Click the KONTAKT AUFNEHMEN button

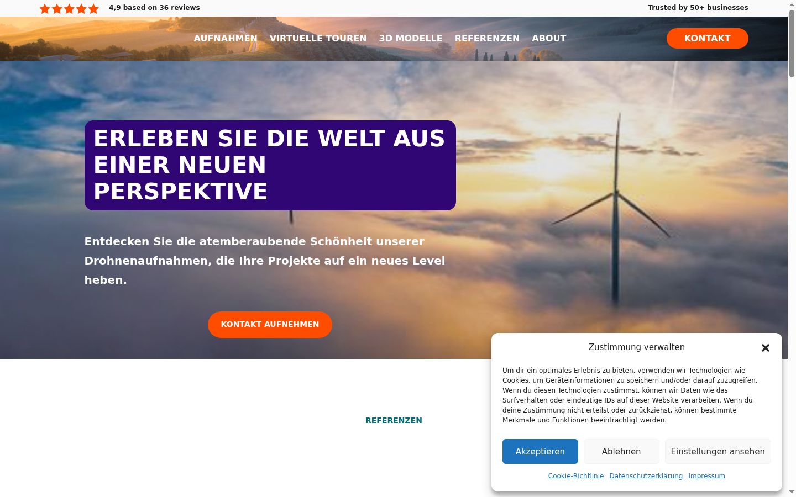point(270,324)
